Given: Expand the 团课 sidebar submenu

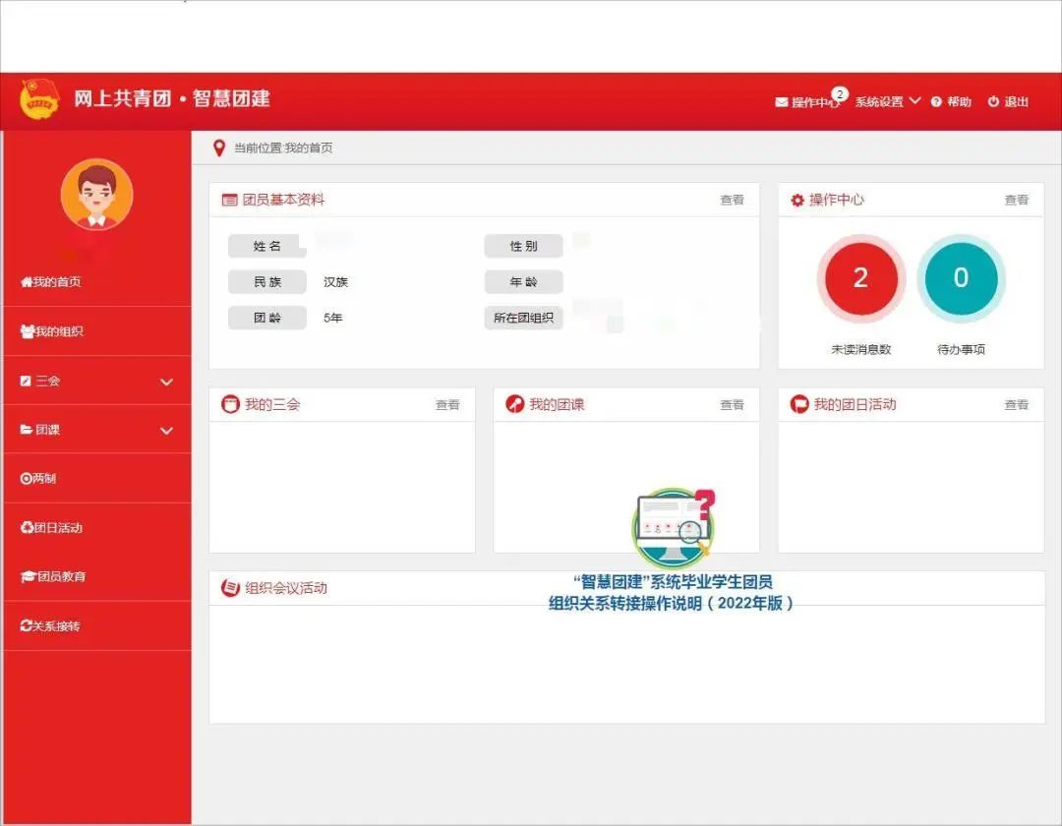Looking at the screenshot, I should (166, 431).
